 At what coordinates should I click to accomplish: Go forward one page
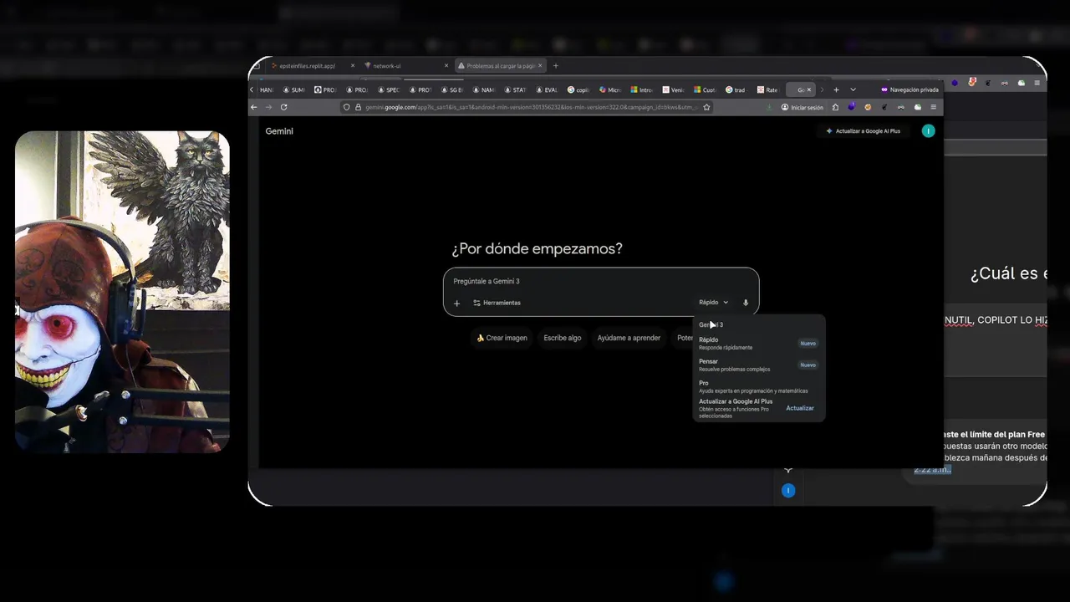tap(268, 107)
